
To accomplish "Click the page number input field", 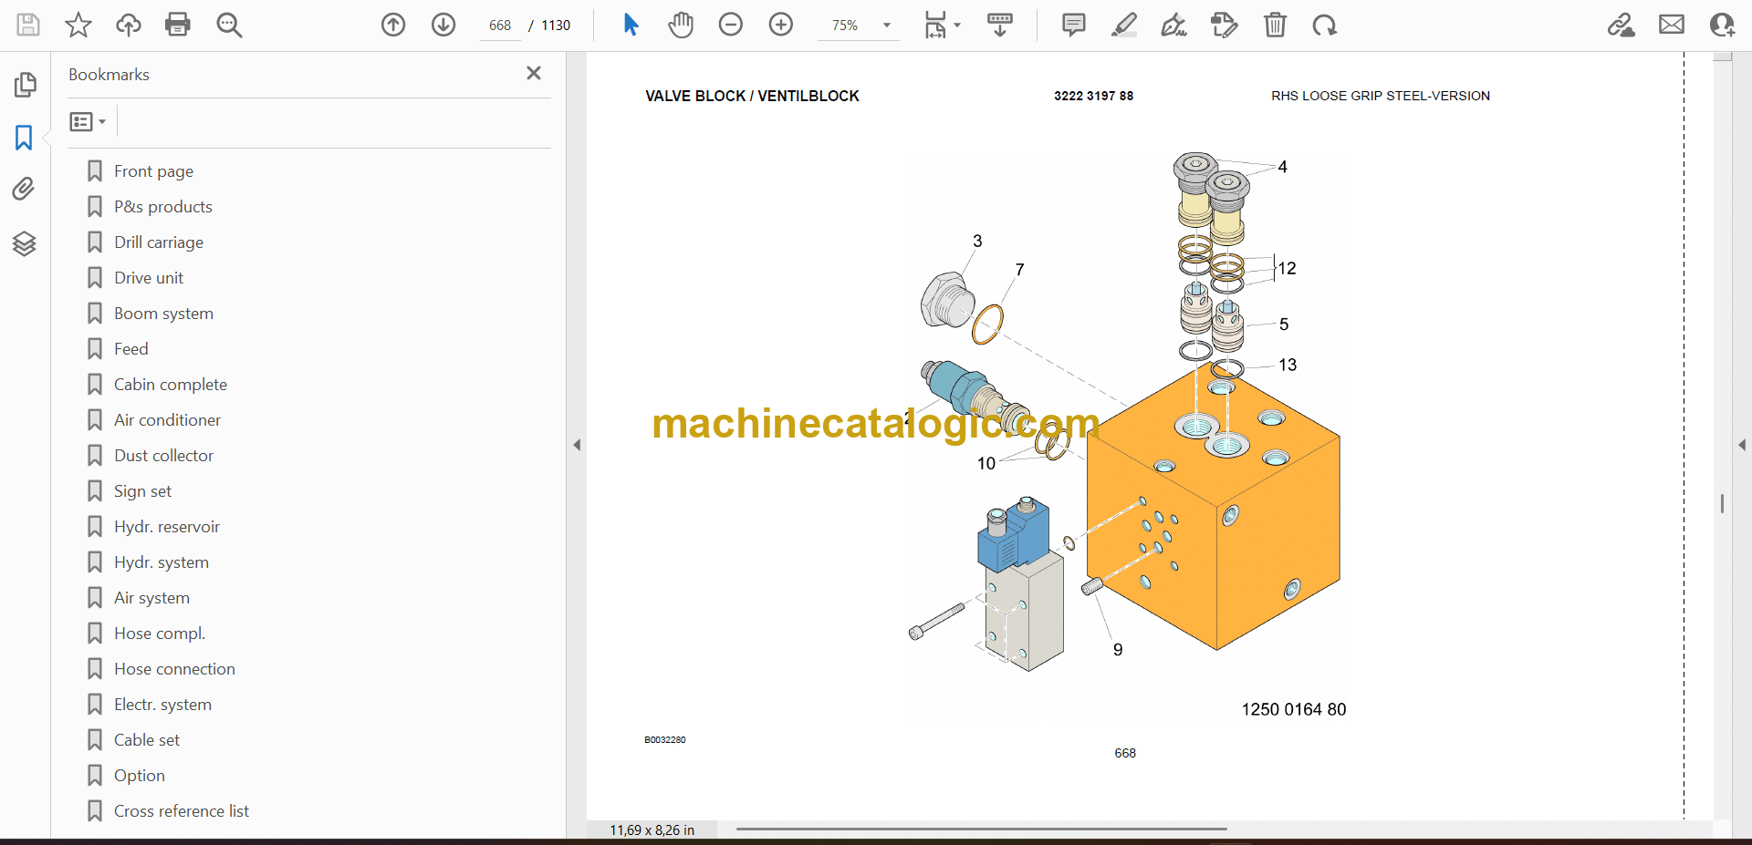I will (x=500, y=26).
